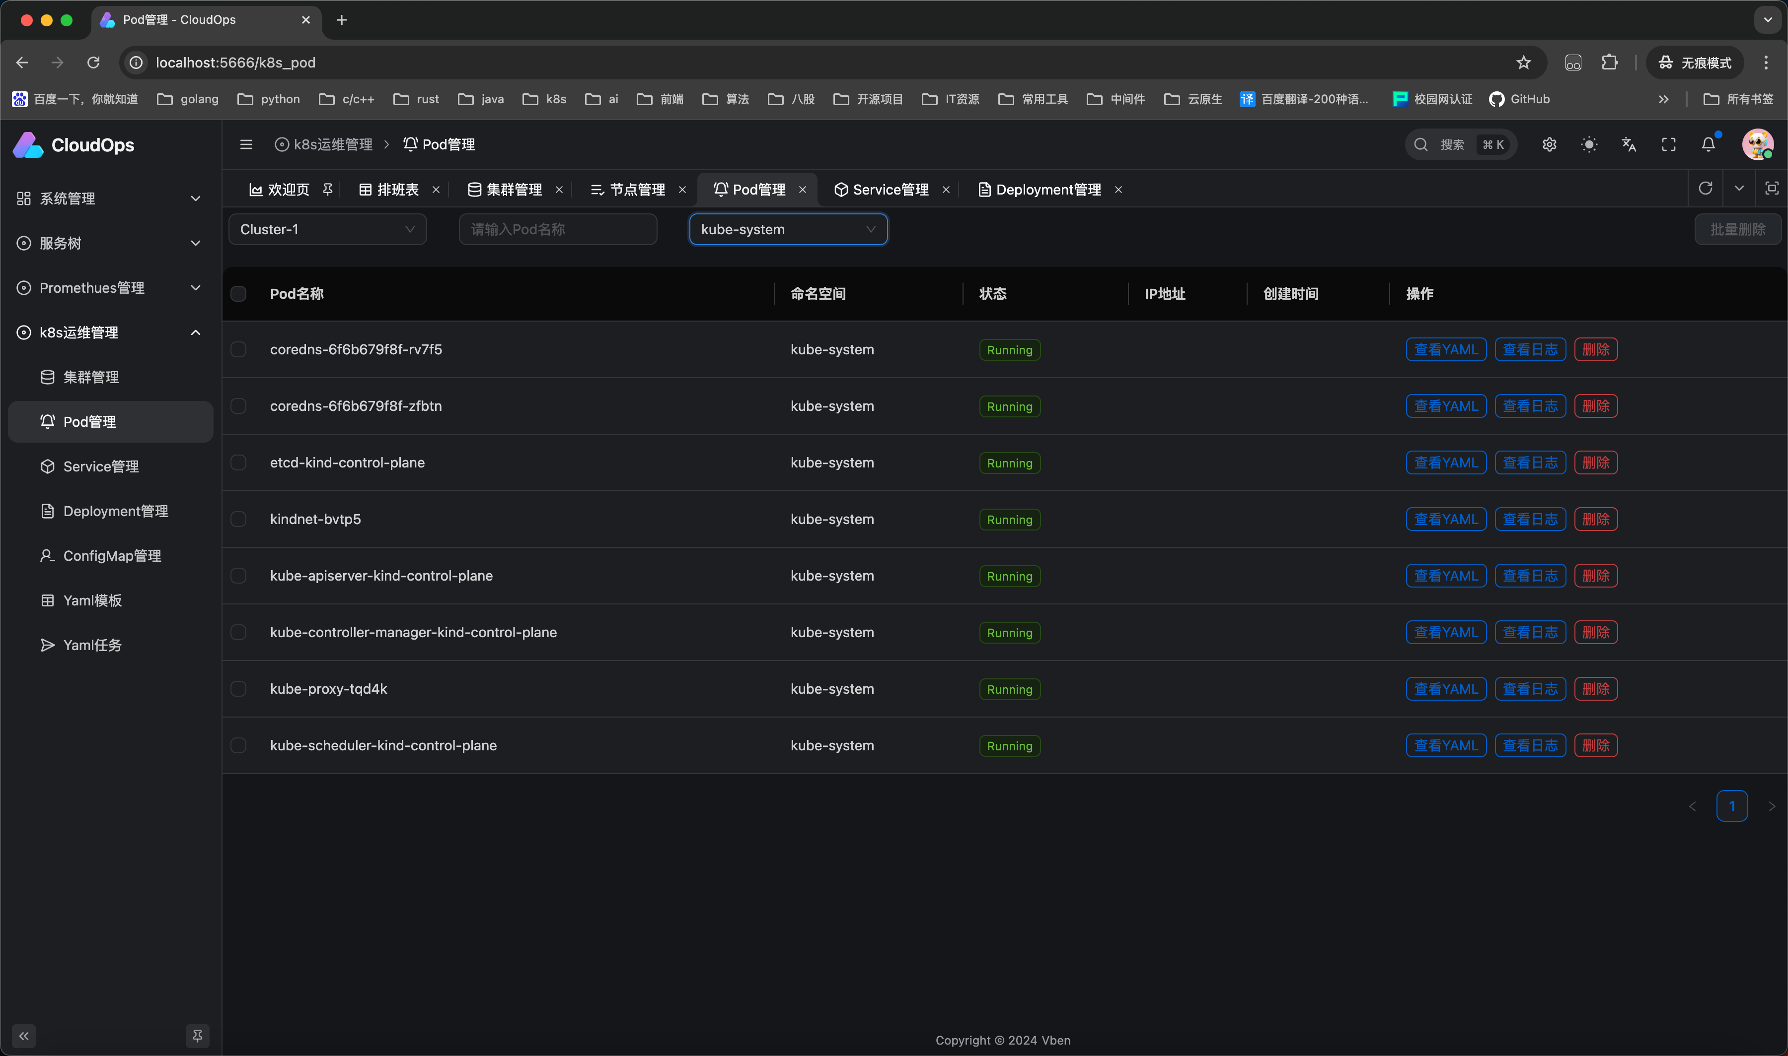Open Chrome three-dot menu
Viewport: 1788px width, 1056px height.
pos(1766,63)
